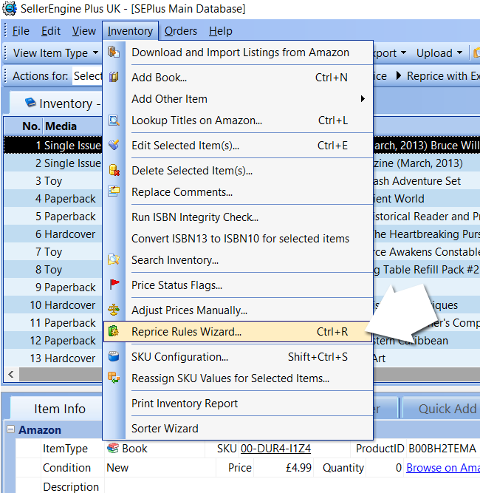The height and width of the screenshot is (493, 480).
Task: Open SKU link 00-DUR4-I1Z4
Action: (275, 449)
